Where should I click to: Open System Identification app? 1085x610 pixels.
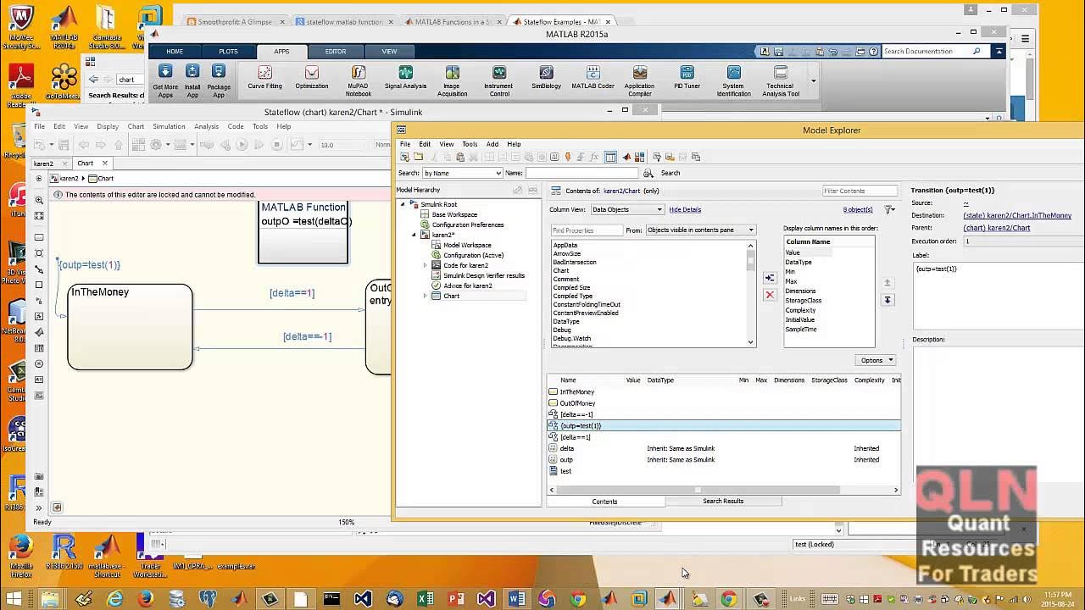(734, 81)
